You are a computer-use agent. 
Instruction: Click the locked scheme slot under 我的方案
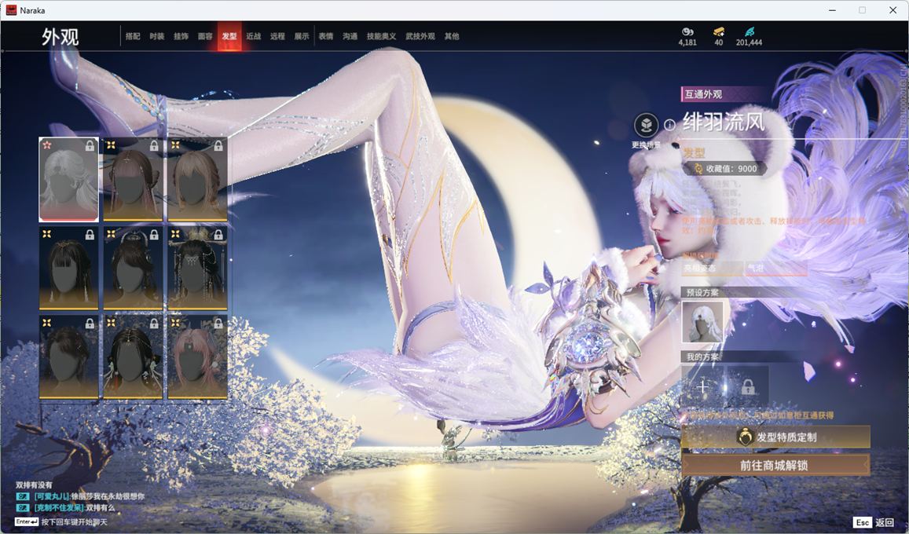pos(748,386)
